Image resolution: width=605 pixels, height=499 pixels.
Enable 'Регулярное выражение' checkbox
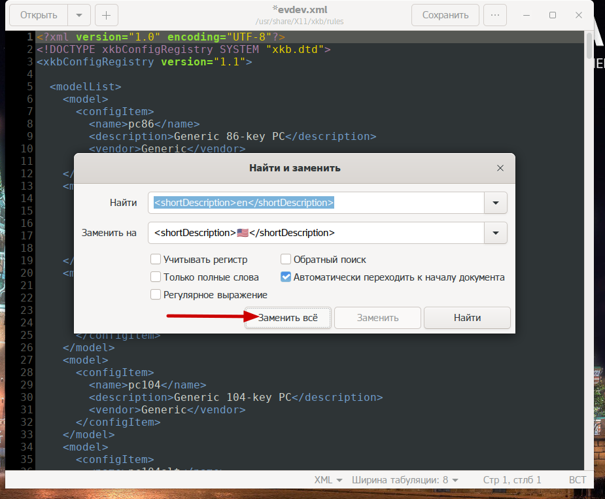tap(156, 295)
